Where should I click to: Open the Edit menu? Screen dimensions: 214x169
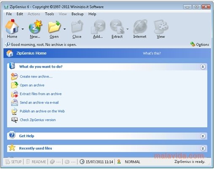click(20, 14)
